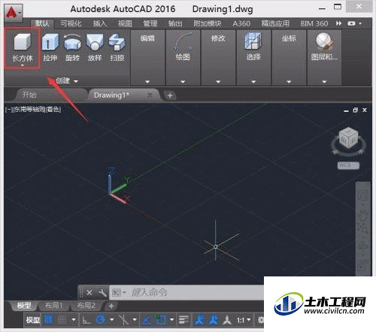Image resolution: width=376 pixels, height=332 pixels.
Task: Switch to the 布局2 layout tab
Action: pos(86,306)
